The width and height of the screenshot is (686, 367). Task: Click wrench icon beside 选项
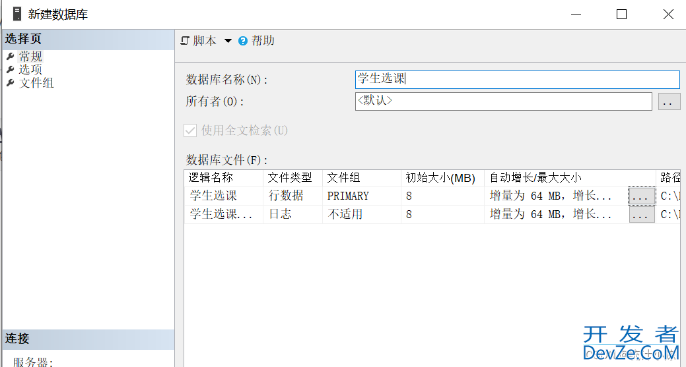(10, 69)
